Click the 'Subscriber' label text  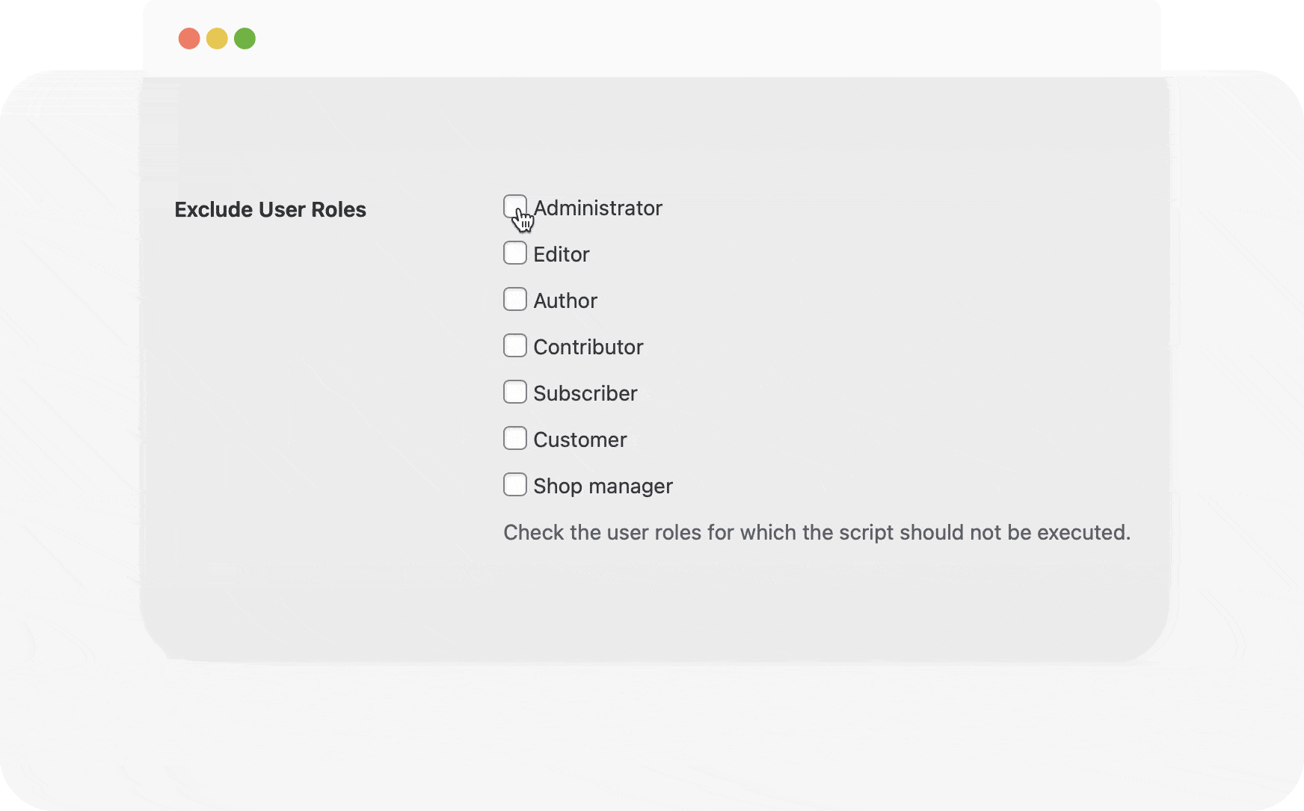pyautogui.click(x=585, y=393)
